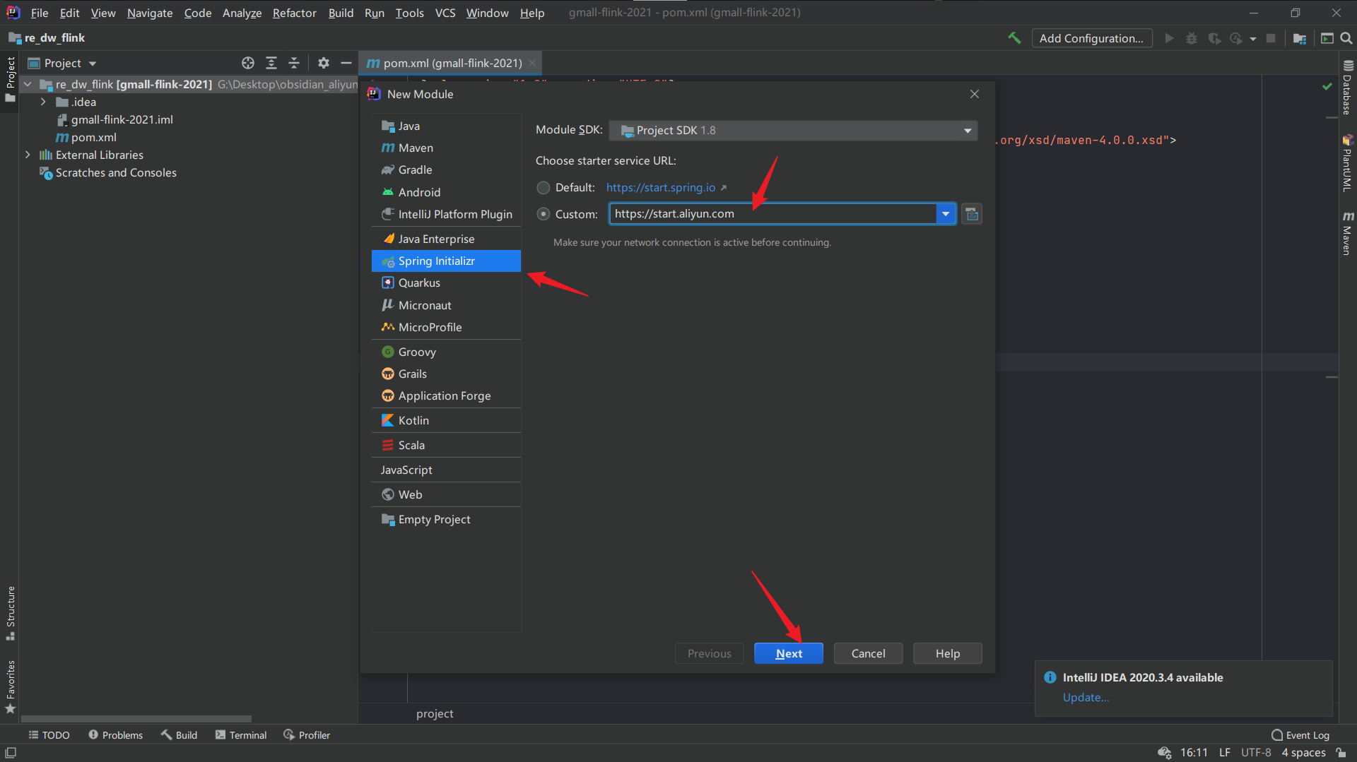
Task: Click the Cancel button in New Module
Action: [868, 653]
